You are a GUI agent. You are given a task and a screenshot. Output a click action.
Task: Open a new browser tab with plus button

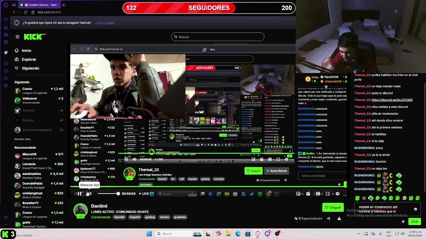(x=63, y=5)
